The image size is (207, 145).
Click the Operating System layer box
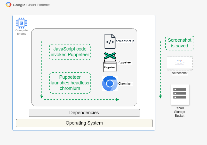click(84, 123)
